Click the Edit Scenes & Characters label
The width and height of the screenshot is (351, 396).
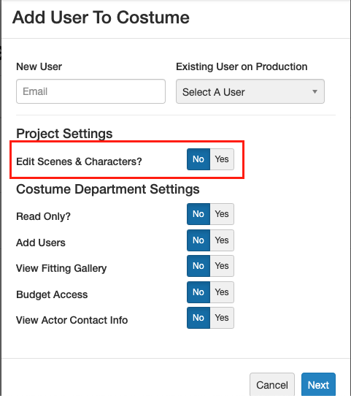pyautogui.click(x=79, y=161)
